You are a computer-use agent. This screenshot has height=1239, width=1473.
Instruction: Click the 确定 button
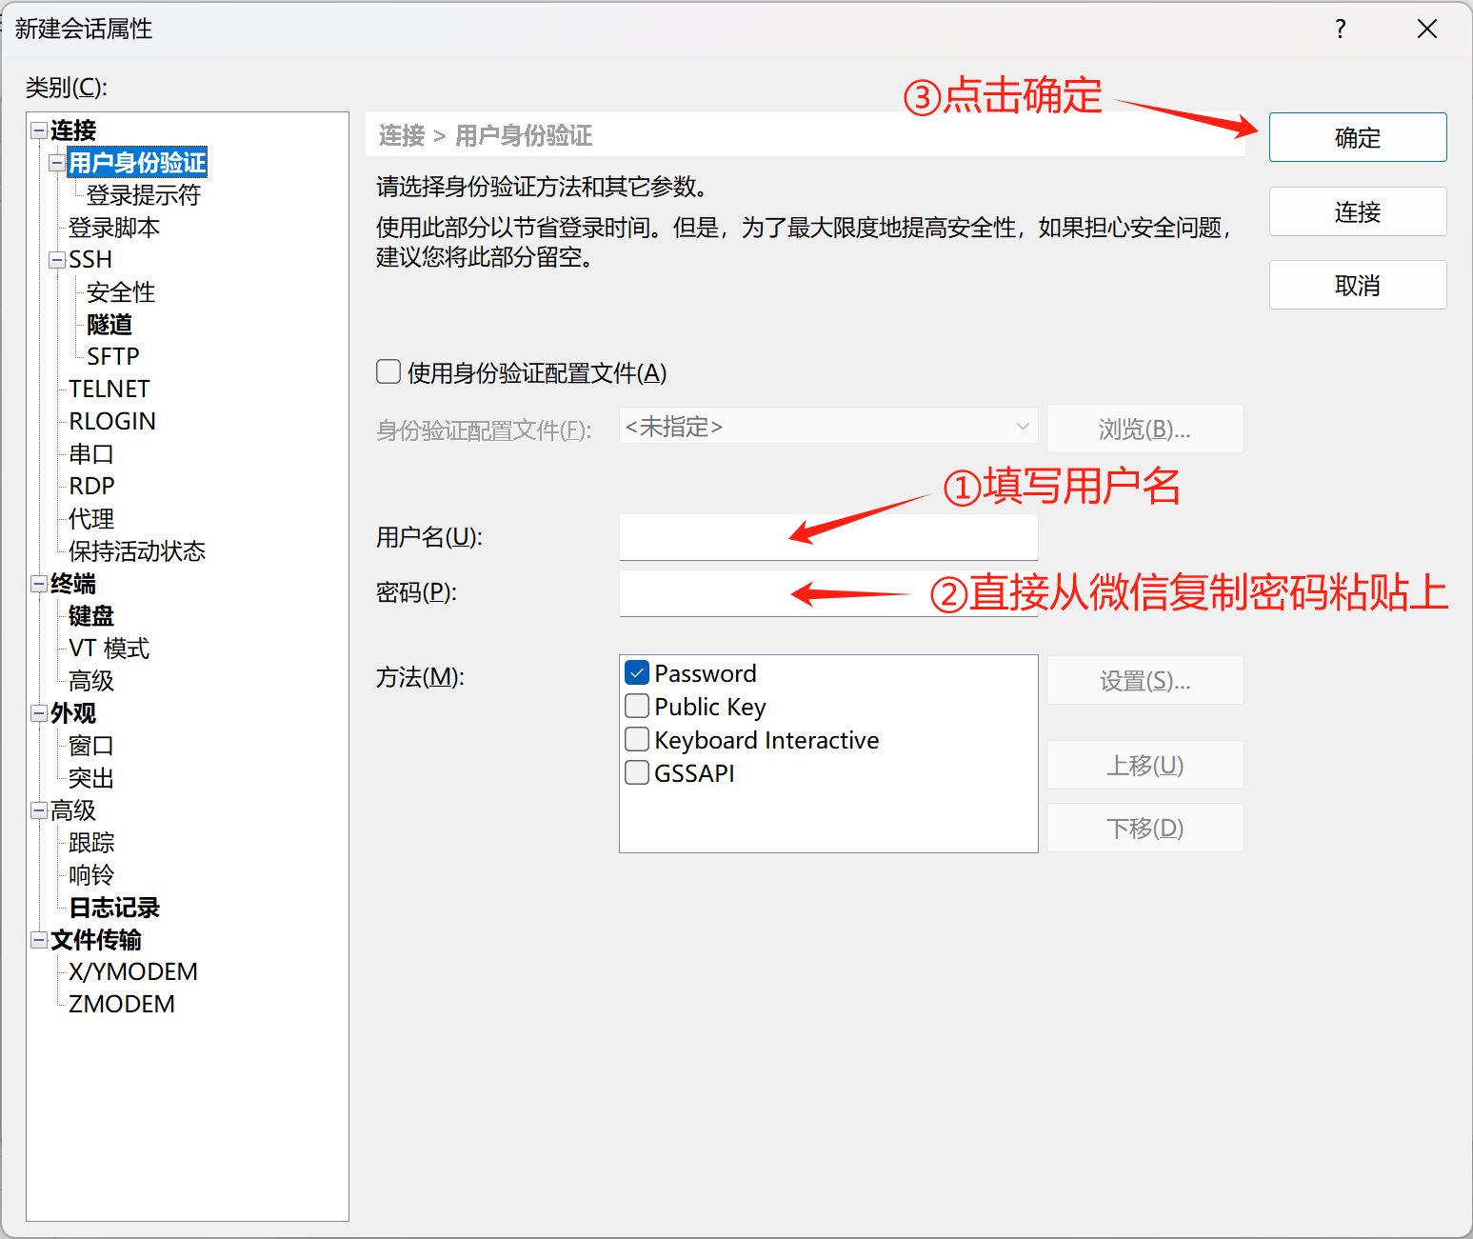1357,138
